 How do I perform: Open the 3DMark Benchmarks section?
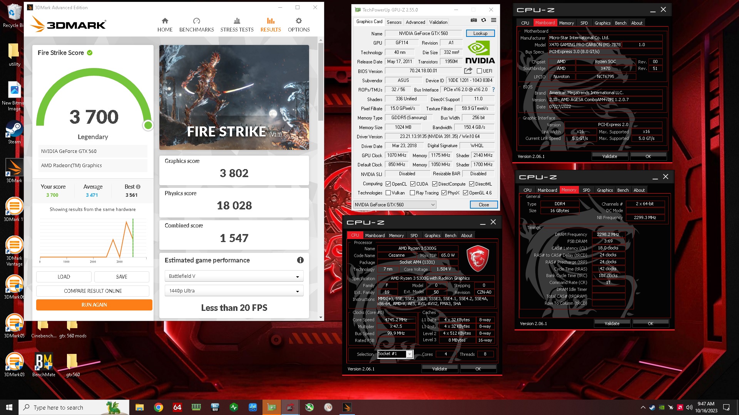[196, 25]
